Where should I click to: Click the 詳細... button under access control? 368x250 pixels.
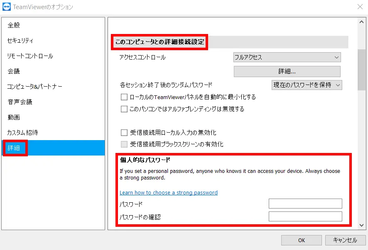coord(287,71)
